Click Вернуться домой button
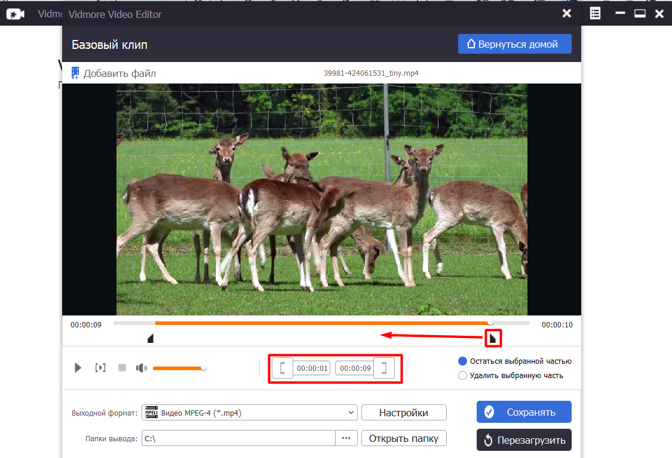672x458 pixels. 514,44
